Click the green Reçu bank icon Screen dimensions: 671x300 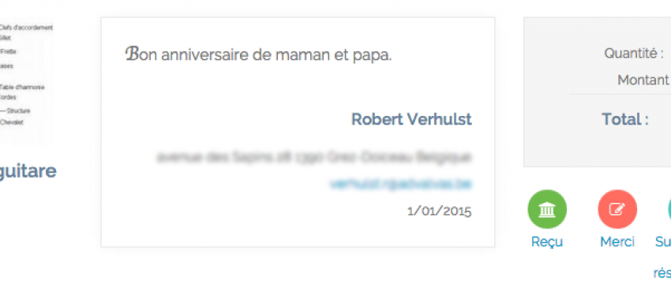coord(547,209)
